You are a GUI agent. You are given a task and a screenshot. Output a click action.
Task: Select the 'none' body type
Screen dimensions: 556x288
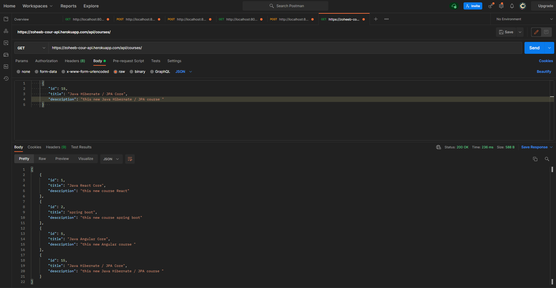[x=18, y=72]
